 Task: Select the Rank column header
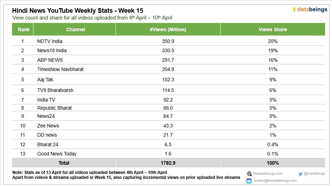coord(23,29)
